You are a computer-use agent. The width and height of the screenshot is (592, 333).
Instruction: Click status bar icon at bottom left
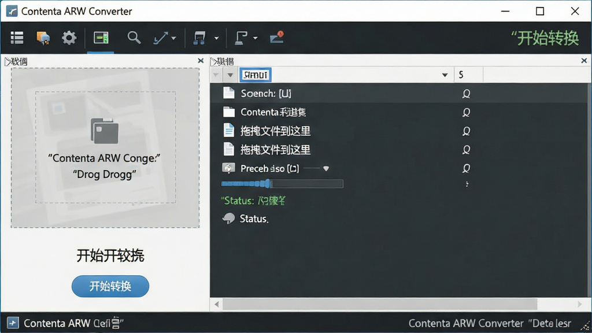[x=13, y=323]
